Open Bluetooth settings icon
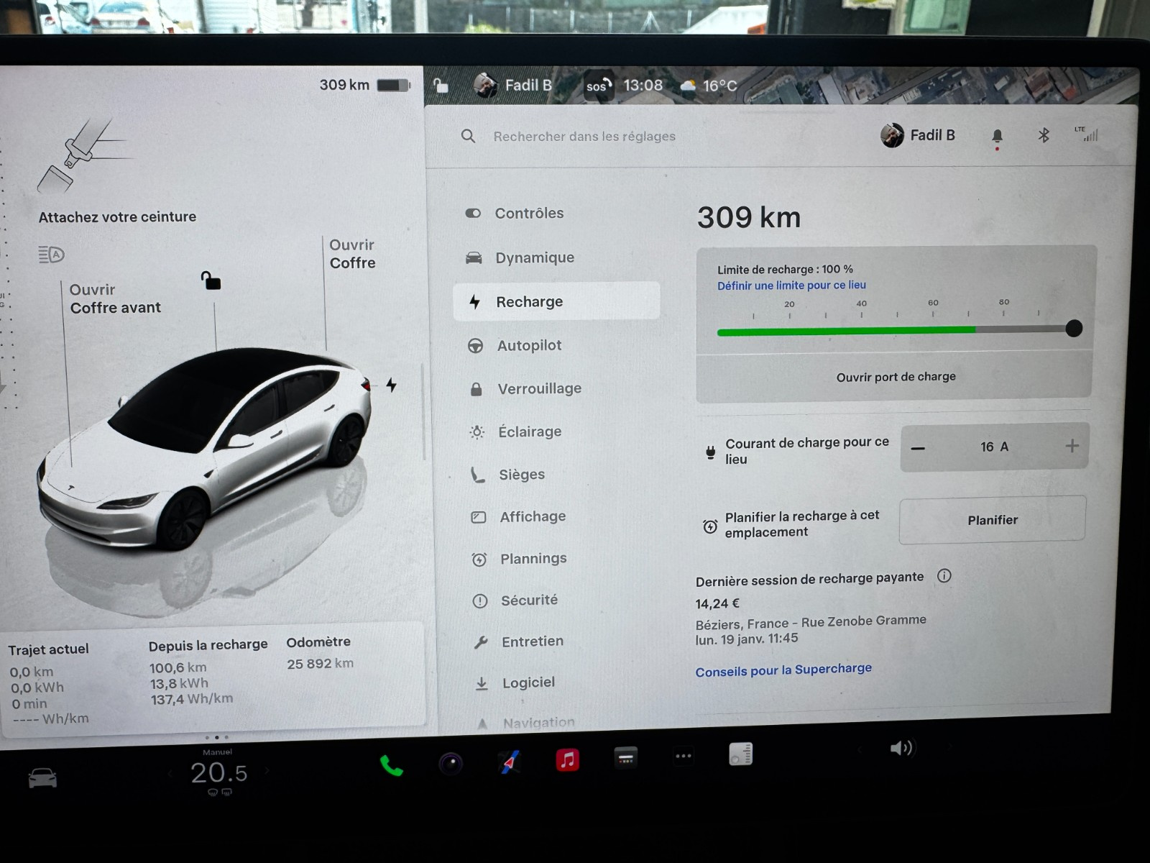The image size is (1150, 863). [1044, 135]
